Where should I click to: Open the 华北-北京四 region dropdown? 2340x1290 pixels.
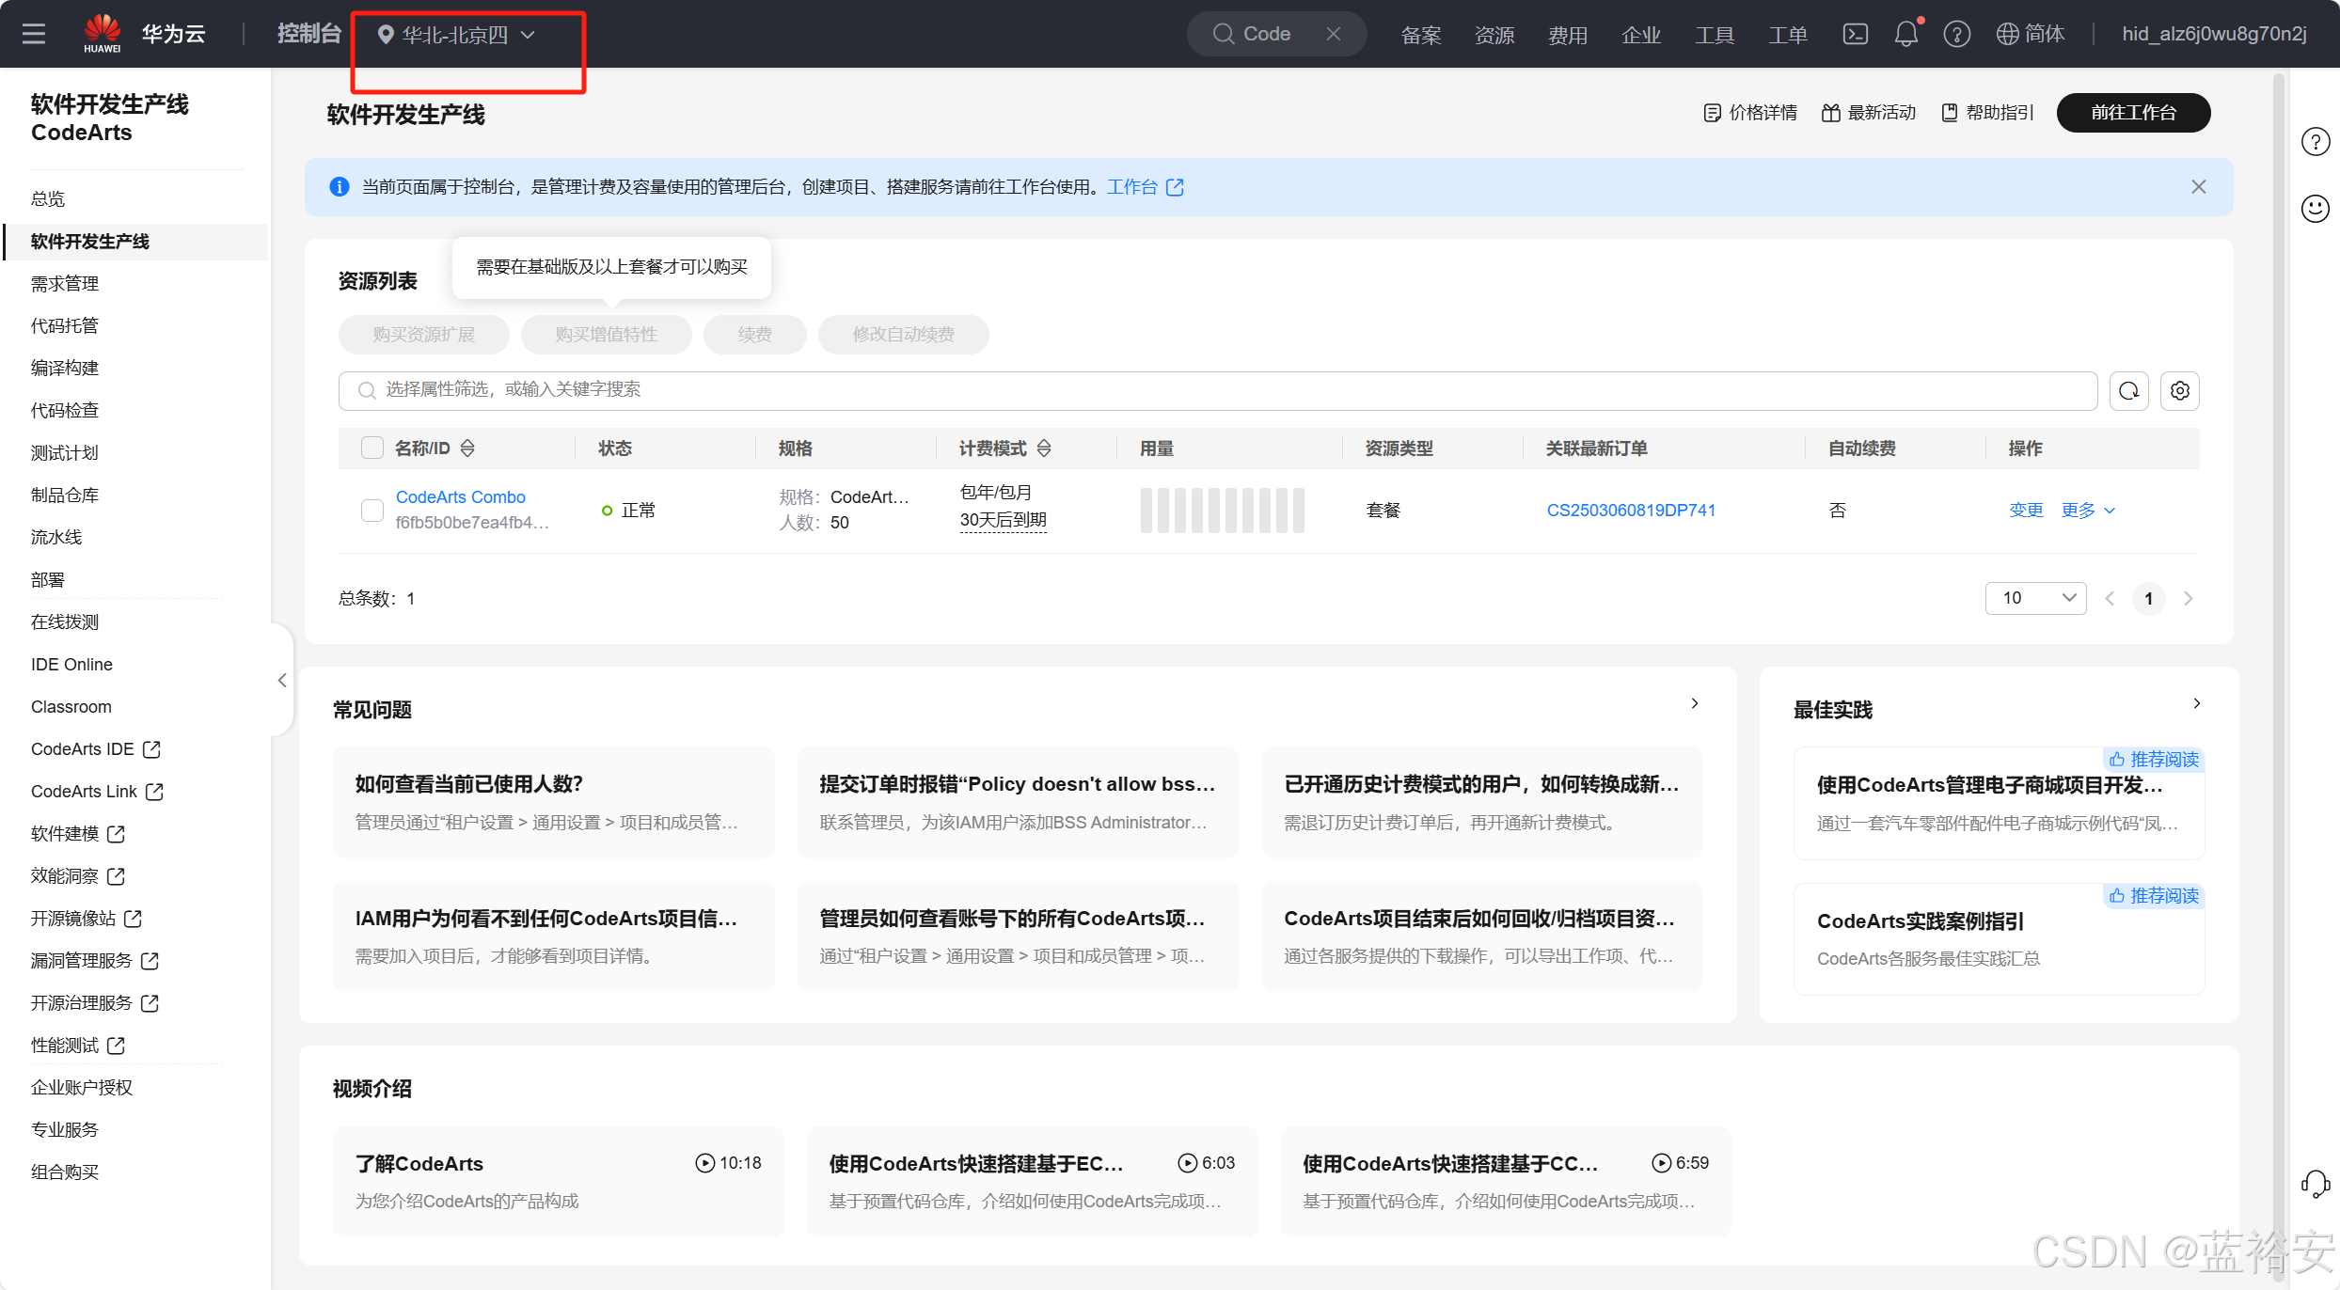coord(456,35)
